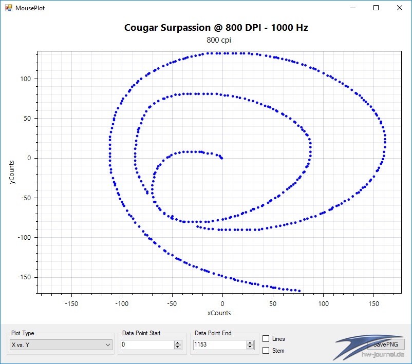This screenshot has height=364, width=412.
Task: Click the 'Data Point Start' label
Action: tap(141, 333)
